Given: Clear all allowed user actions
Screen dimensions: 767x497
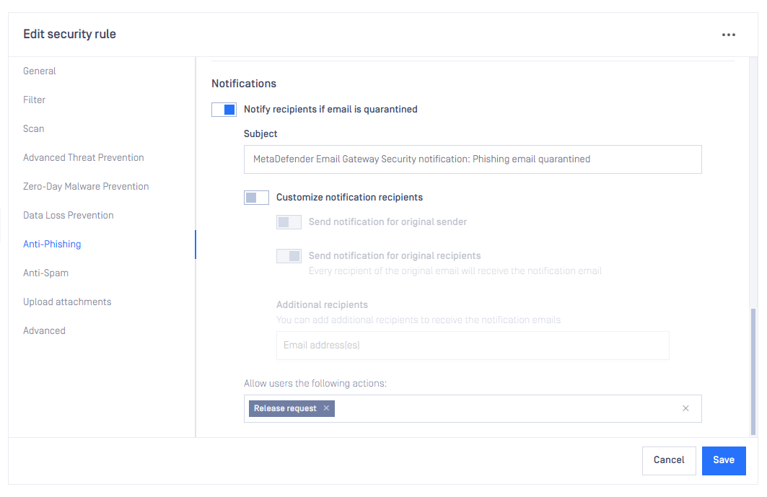Looking at the screenshot, I should click(x=685, y=408).
